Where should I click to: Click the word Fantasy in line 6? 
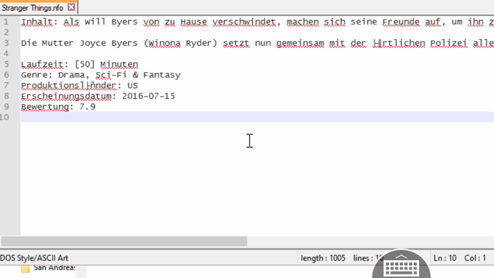click(x=162, y=75)
